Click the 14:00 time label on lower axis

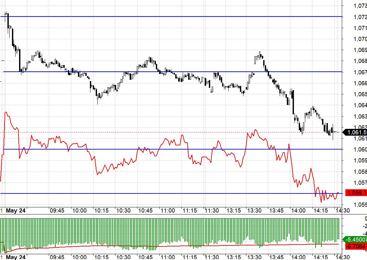(298, 257)
